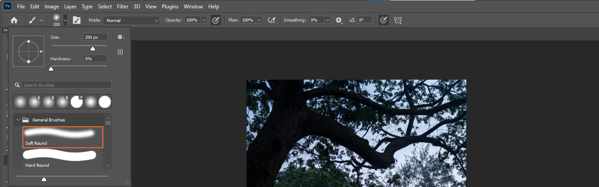The width and height of the screenshot is (599, 187).
Task: Open the Opacity slider dropdown arrow
Action: click(x=203, y=20)
